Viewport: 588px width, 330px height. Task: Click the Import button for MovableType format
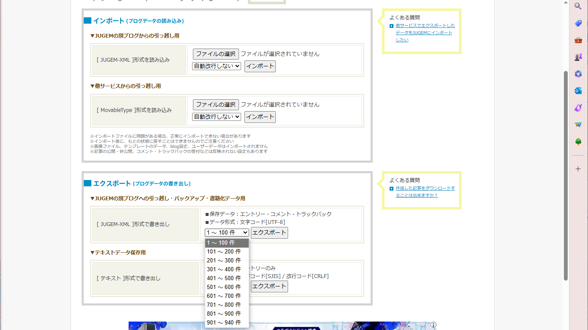pos(260,117)
